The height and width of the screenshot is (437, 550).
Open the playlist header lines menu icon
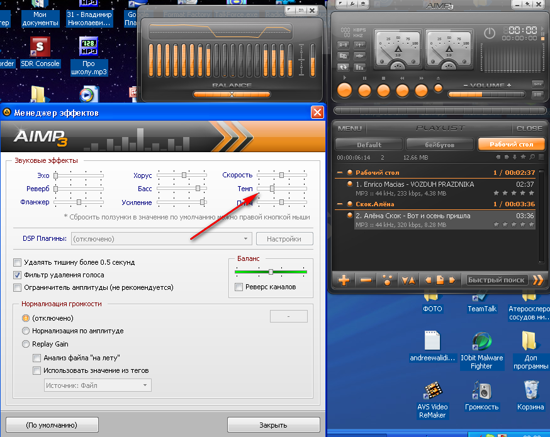click(541, 157)
